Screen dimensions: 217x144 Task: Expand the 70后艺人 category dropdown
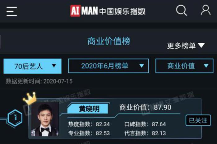tap(33, 66)
